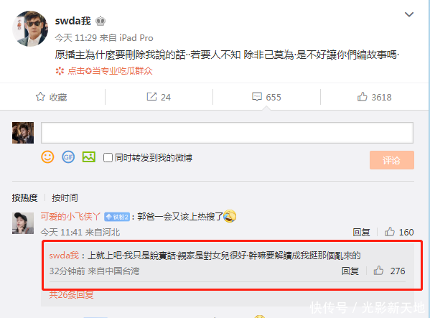Viewport: 430px width, 318px height.
Task: Click the crown badge beside swda我
Action: [101, 21]
